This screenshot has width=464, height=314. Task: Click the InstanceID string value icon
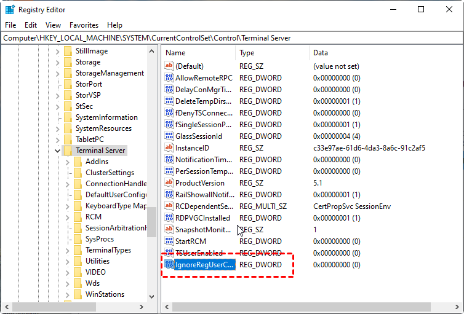pyautogui.click(x=169, y=148)
